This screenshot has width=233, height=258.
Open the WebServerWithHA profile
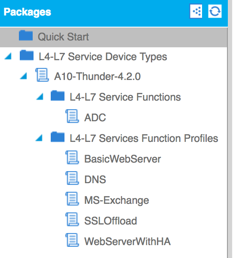127,242
